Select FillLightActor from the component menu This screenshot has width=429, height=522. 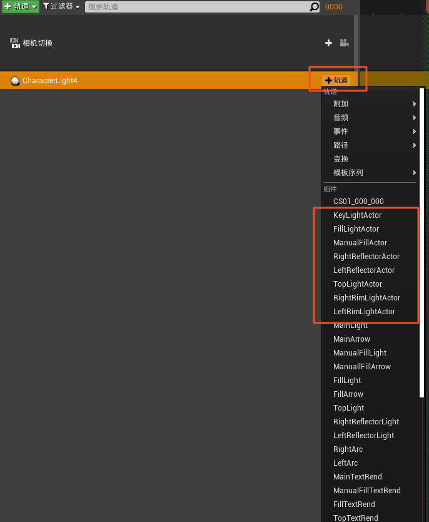pos(356,229)
